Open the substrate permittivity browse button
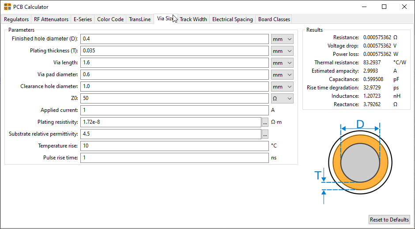415x229 pixels. pyautogui.click(x=265, y=134)
